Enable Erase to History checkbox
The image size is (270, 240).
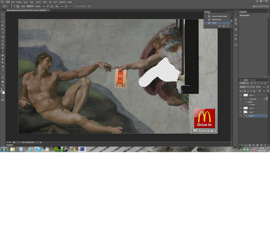tap(74, 6)
